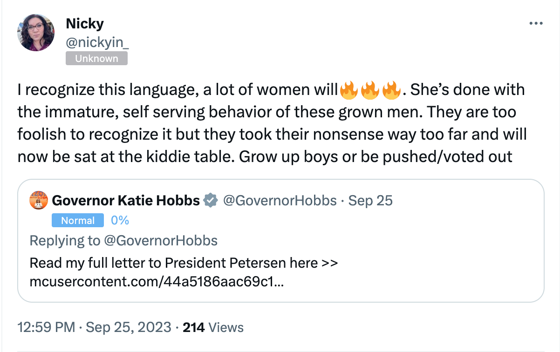Click the last fire emoji in the tweet
This screenshot has height=352, width=560.
(391, 90)
